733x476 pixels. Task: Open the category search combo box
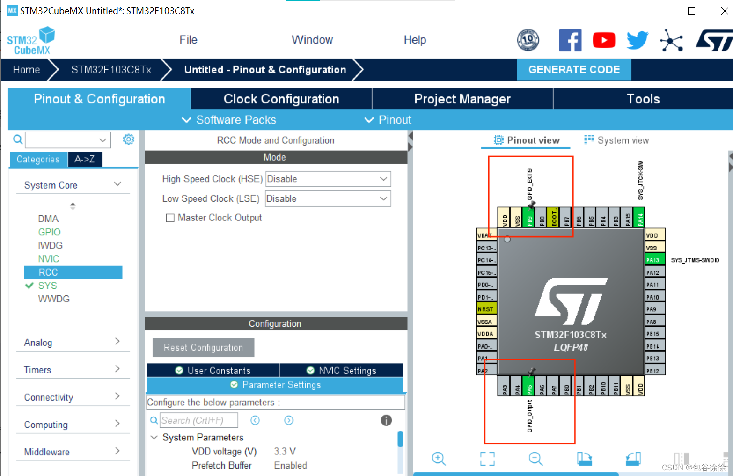(x=68, y=139)
